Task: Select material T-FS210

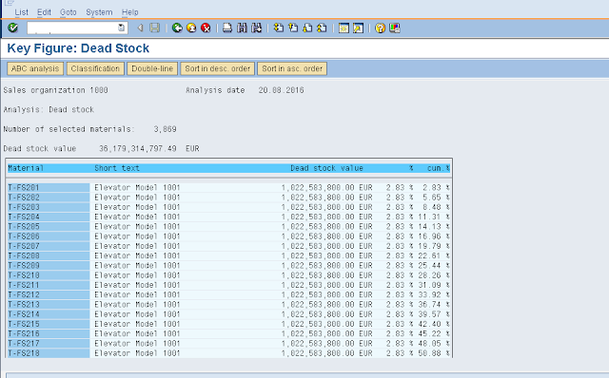Action: (49, 275)
